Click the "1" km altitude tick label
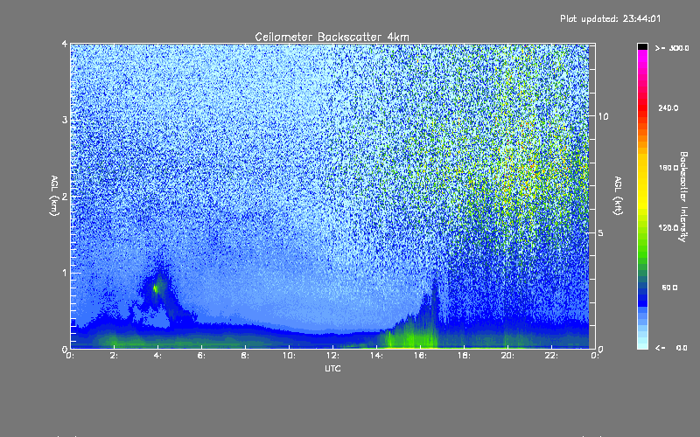The height and width of the screenshot is (437, 700). click(65, 273)
